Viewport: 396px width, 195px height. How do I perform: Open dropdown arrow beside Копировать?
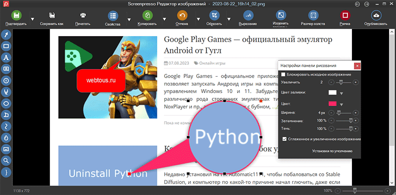(164, 19)
